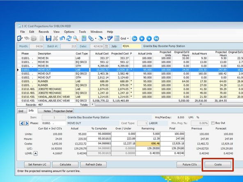Click the magnifying glass search icon
This screenshot has width=243, height=182.
pos(76,39)
